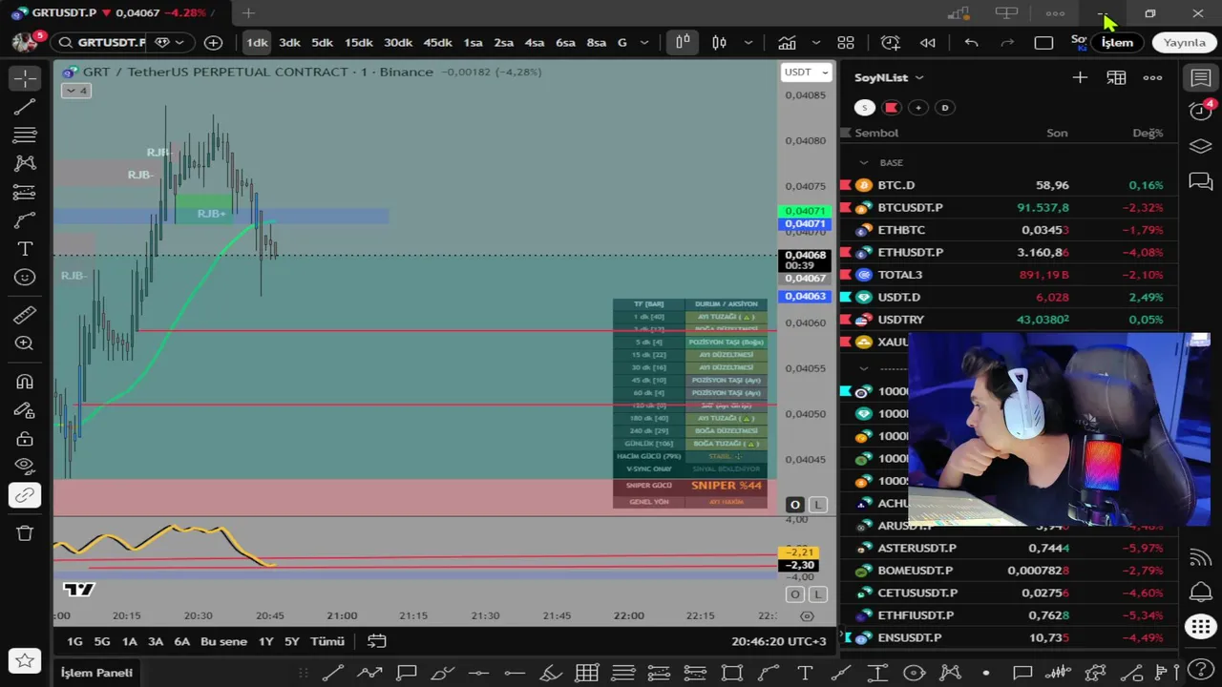This screenshot has width=1222, height=687.
Task: Hide all drawings with eye icon
Action: pyautogui.click(x=25, y=467)
